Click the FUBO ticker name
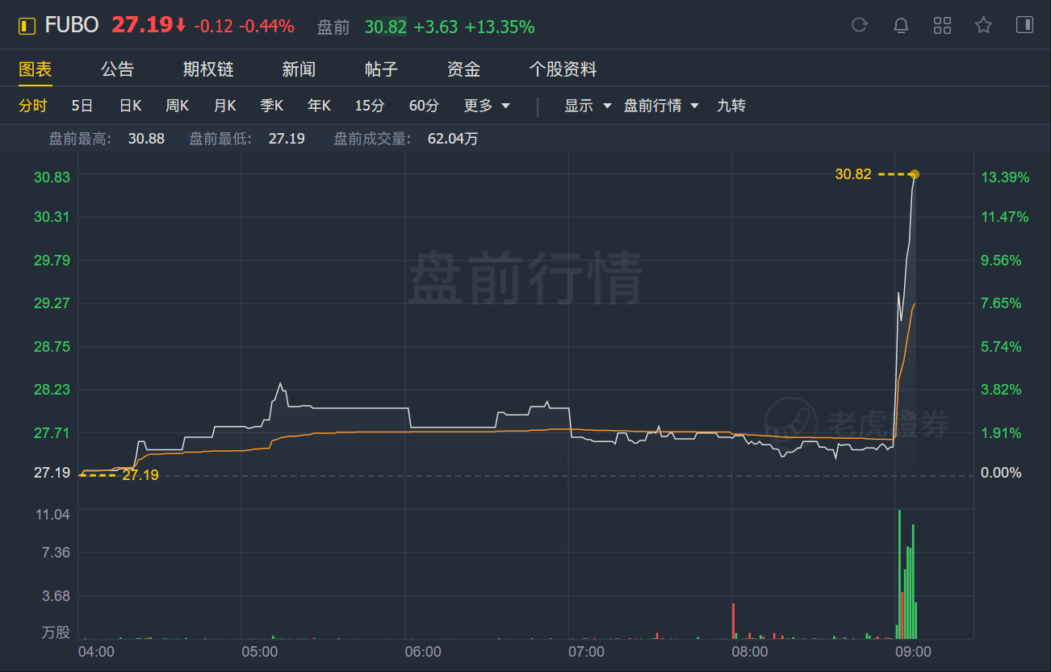This screenshot has width=1051, height=672. tap(72, 26)
